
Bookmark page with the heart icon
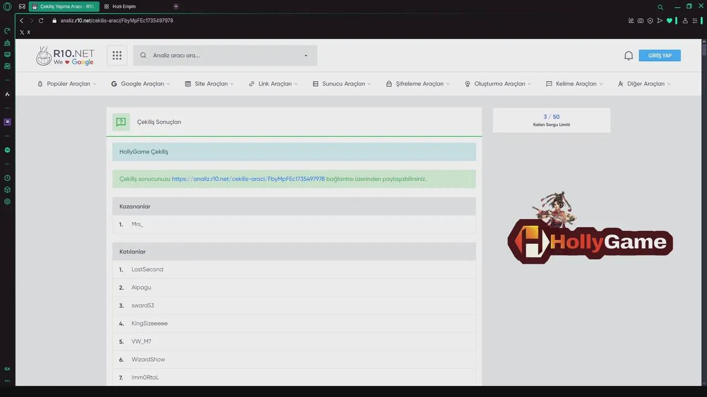pyautogui.click(x=669, y=20)
